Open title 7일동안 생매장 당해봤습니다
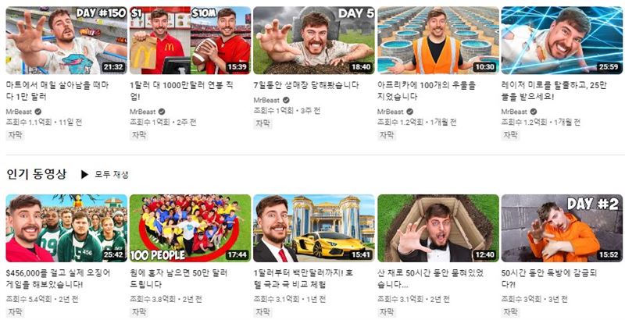 (306, 85)
